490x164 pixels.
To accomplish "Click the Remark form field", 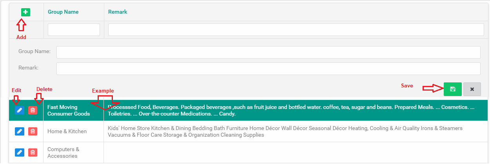I will 269,69.
